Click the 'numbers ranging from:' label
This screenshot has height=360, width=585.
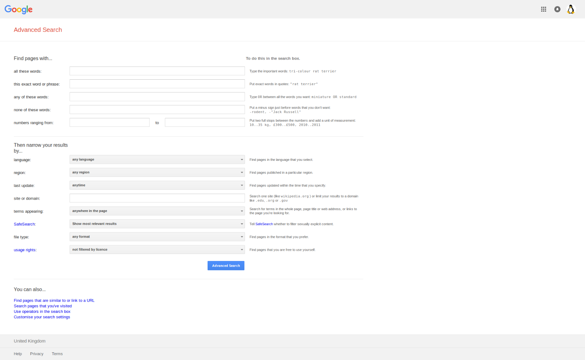pos(34,123)
